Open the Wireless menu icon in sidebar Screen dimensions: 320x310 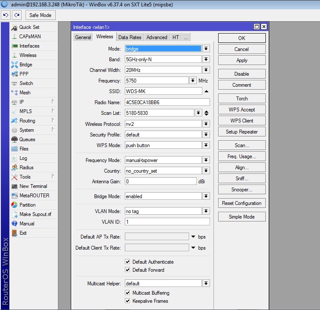tap(14, 55)
